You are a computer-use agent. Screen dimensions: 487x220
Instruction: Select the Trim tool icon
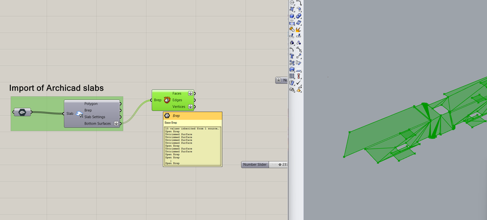(x=292, y=36)
